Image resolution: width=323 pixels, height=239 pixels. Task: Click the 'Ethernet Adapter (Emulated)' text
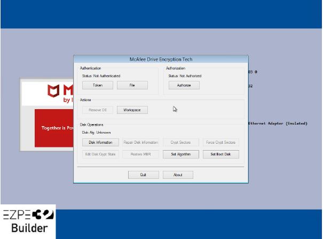click(x=278, y=123)
